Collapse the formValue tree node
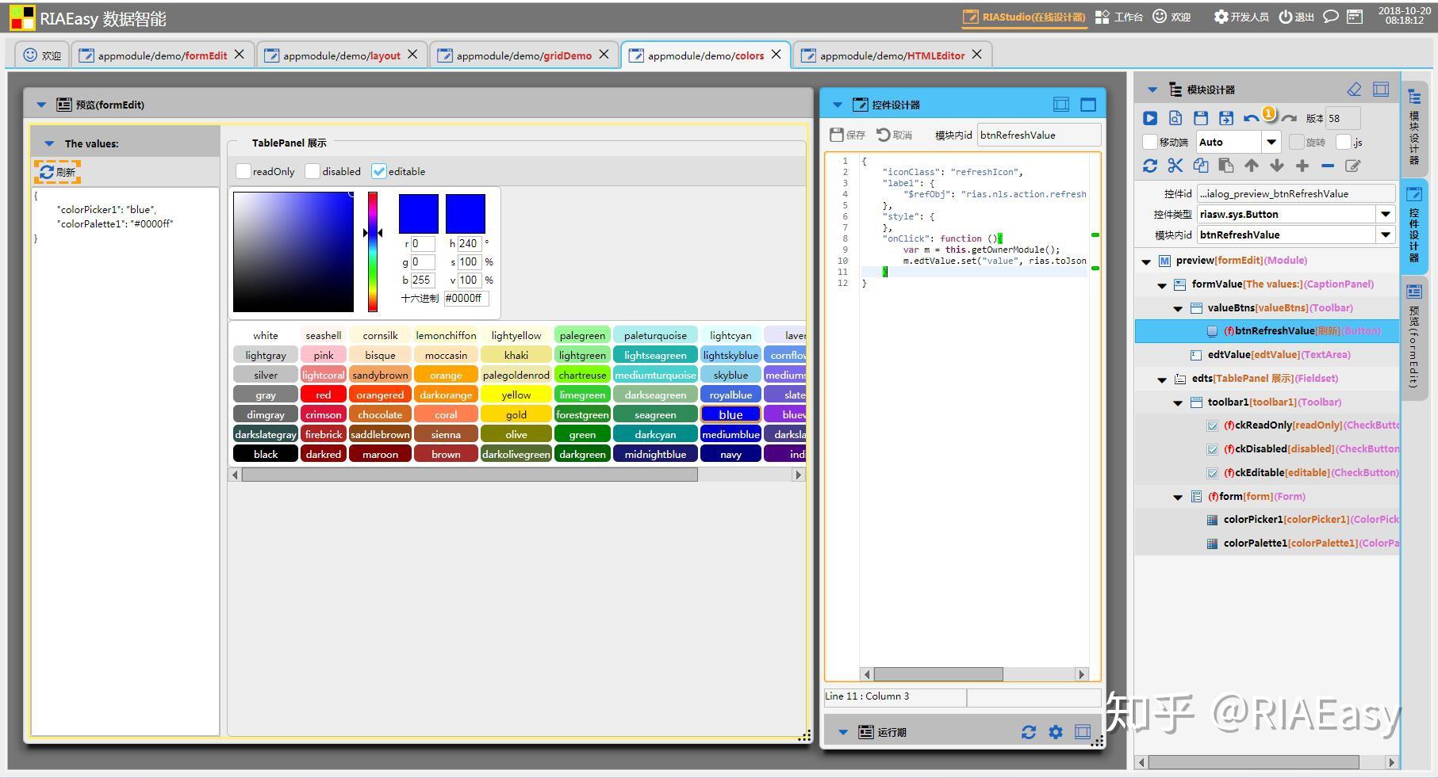Screen dimensions: 1438x778 [x=1162, y=284]
